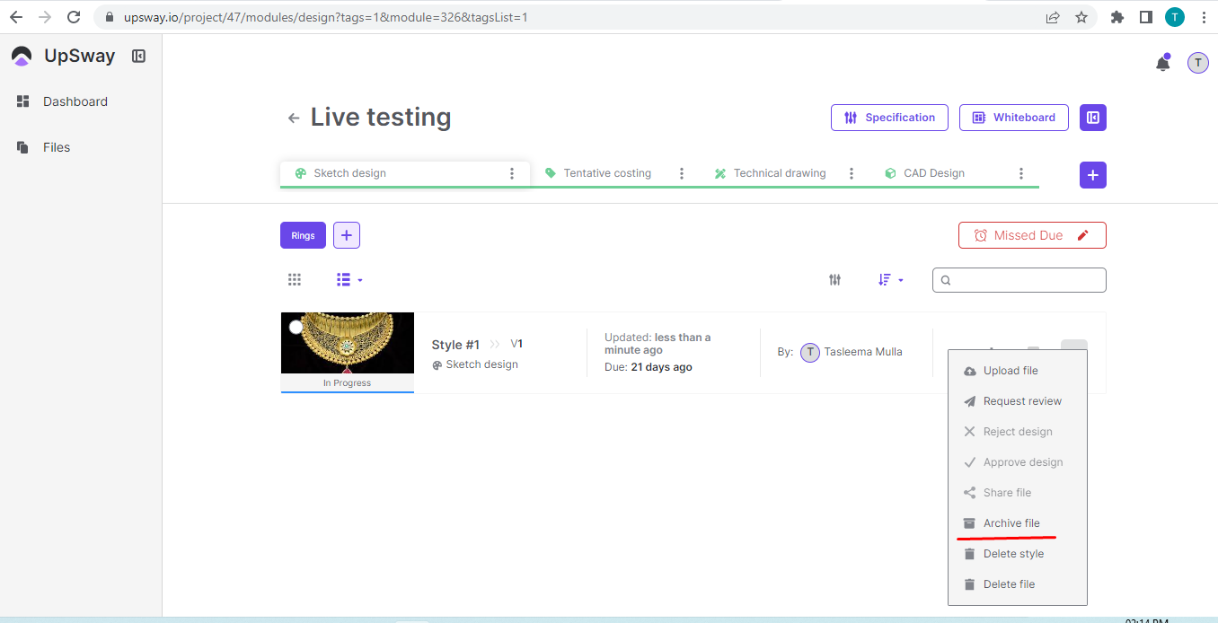Select Upload file menu option

click(1010, 371)
